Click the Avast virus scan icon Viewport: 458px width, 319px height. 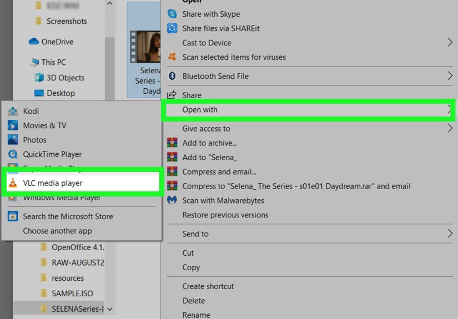(x=172, y=57)
